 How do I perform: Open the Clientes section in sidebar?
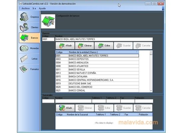(x=29, y=27)
